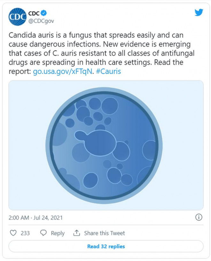Click the share arrow icon
211x261 pixels.
coord(76,233)
